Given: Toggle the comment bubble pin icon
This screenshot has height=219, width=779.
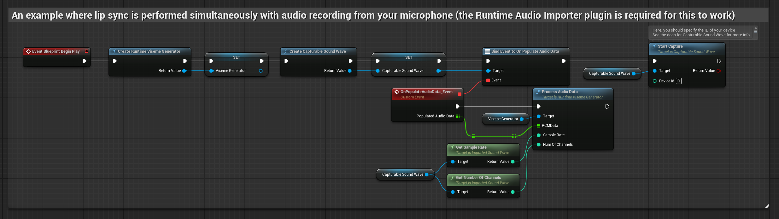Looking at the screenshot, I should coord(756,28).
